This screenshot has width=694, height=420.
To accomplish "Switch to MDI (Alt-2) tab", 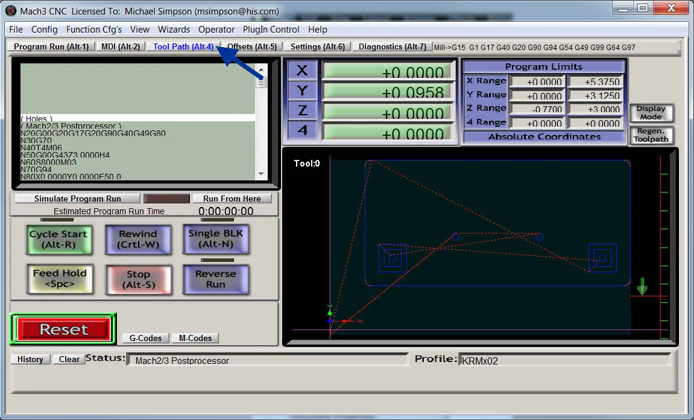I will [121, 46].
